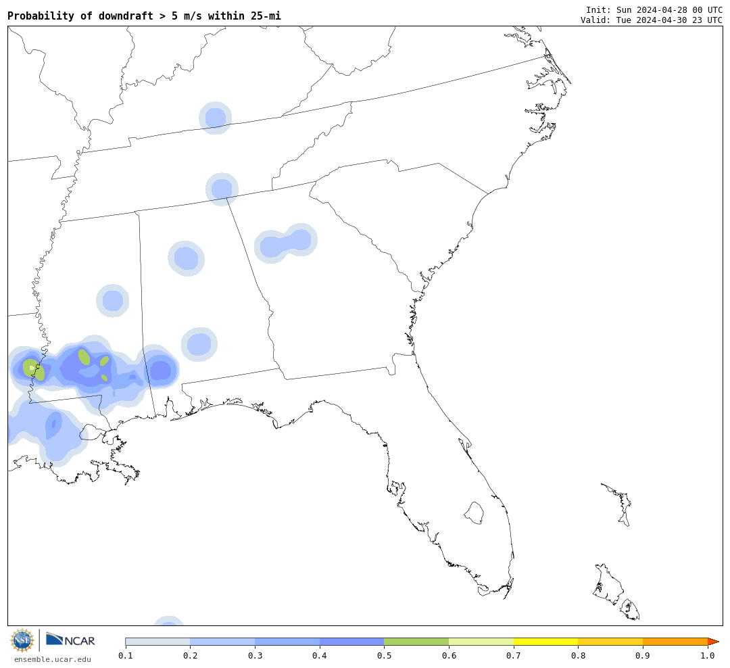Click the colorbar label 0.9
This screenshot has height=668, width=730.
pos(643,656)
